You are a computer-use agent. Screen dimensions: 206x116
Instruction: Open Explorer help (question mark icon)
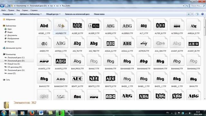point(202,14)
